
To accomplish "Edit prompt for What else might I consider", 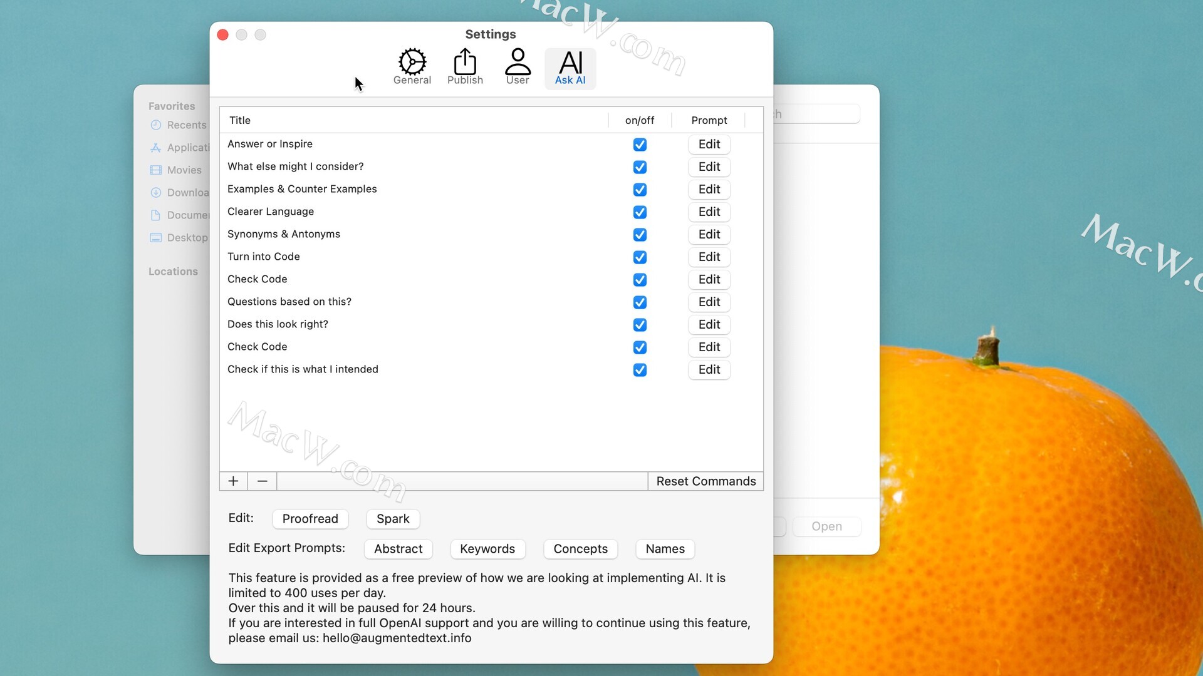I will (x=709, y=167).
